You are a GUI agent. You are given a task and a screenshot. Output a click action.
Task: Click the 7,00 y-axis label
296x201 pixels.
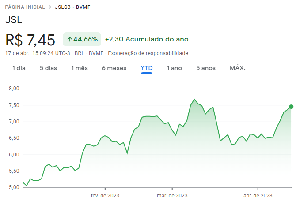click(14, 122)
